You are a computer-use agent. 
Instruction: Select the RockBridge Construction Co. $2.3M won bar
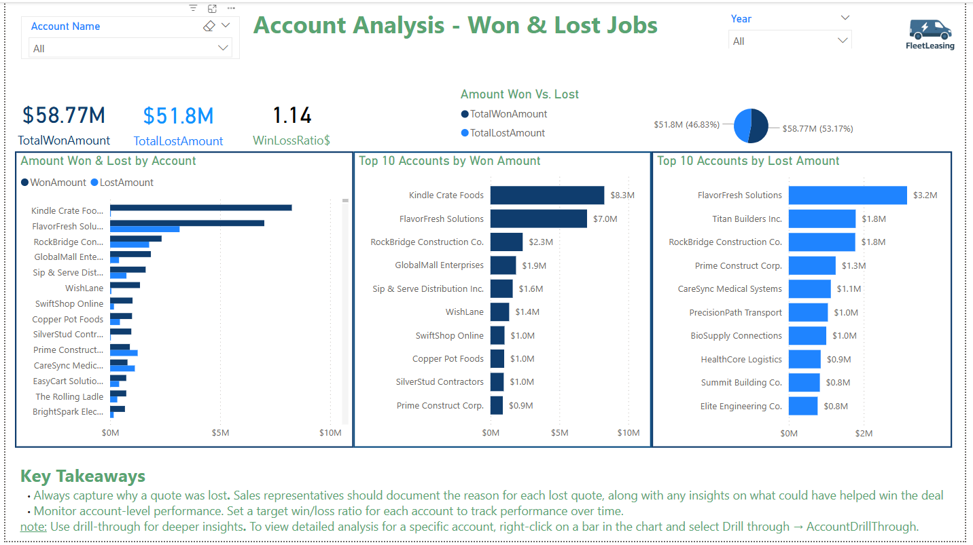pyautogui.click(x=506, y=242)
